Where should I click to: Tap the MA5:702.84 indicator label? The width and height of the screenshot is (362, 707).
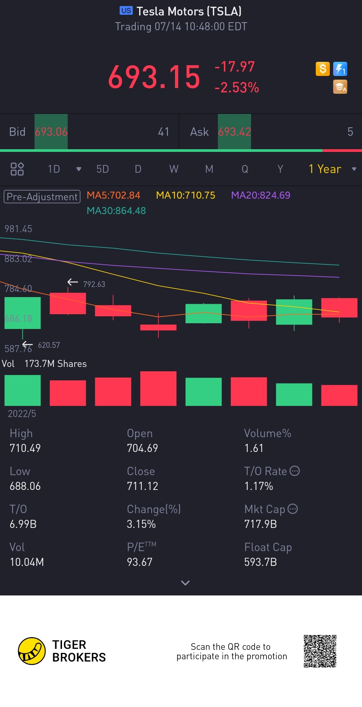point(113,195)
